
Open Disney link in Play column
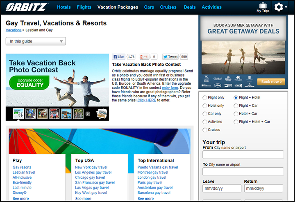tap(20, 193)
